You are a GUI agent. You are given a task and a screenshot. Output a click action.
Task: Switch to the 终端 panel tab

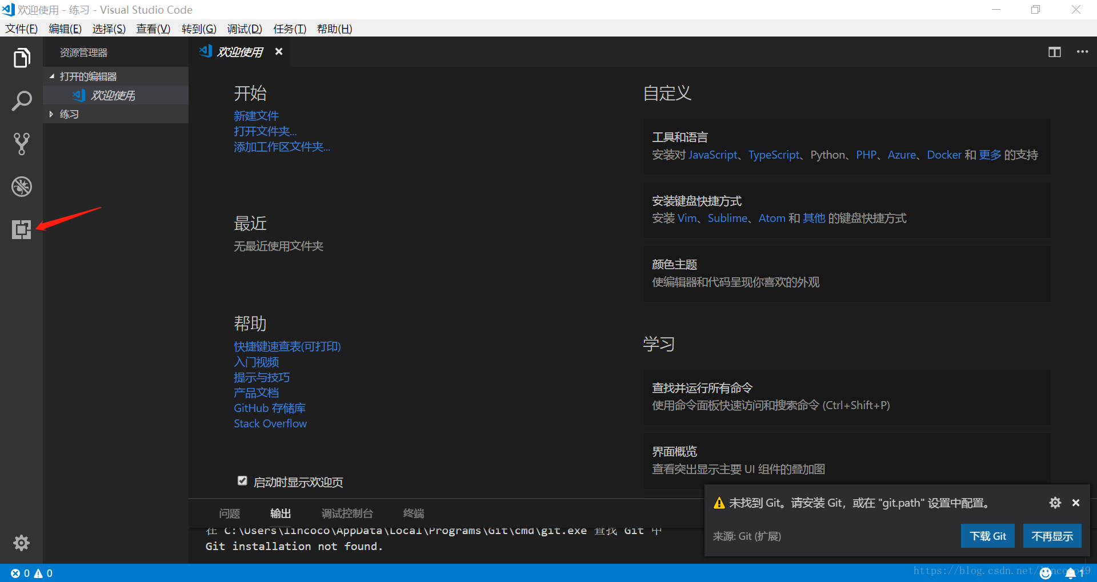[414, 514]
